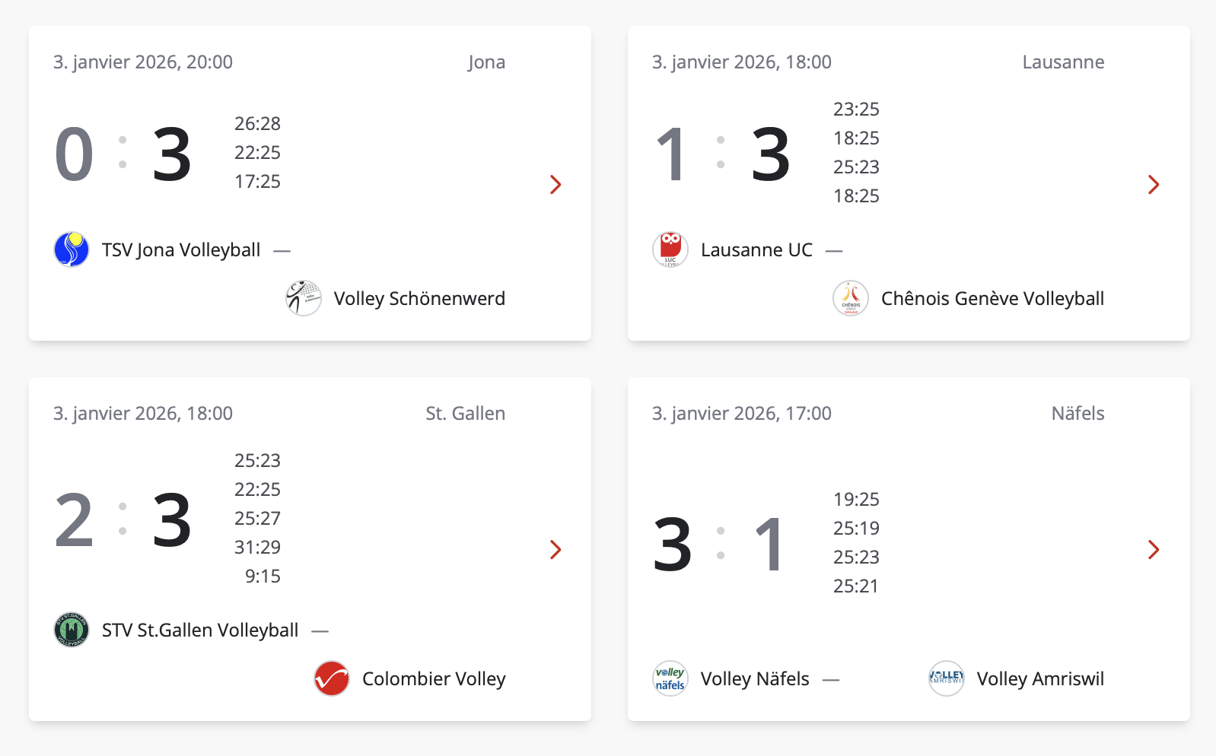
Task: Click the Volley Amriswil team name
Action: (1040, 679)
